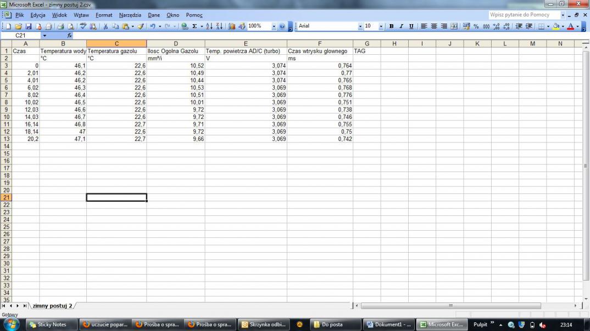Apply the red font color

570,26
